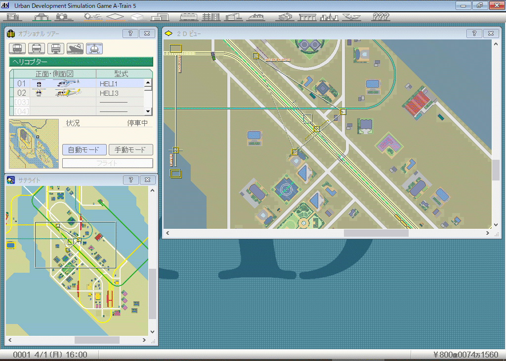Click the 2D view horizontal scrollbar thumb
This screenshot has height=361, width=506.
(376, 233)
